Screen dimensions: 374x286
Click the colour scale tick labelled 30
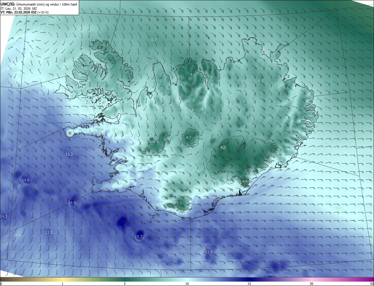coord(311,284)
